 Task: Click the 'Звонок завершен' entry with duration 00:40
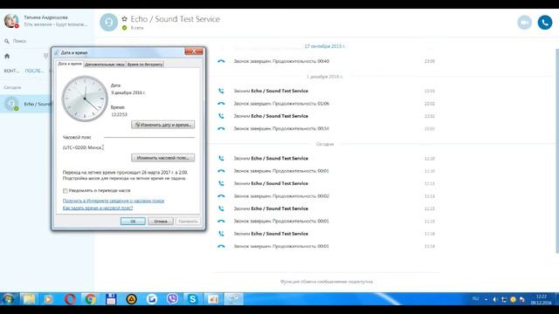[281, 61]
